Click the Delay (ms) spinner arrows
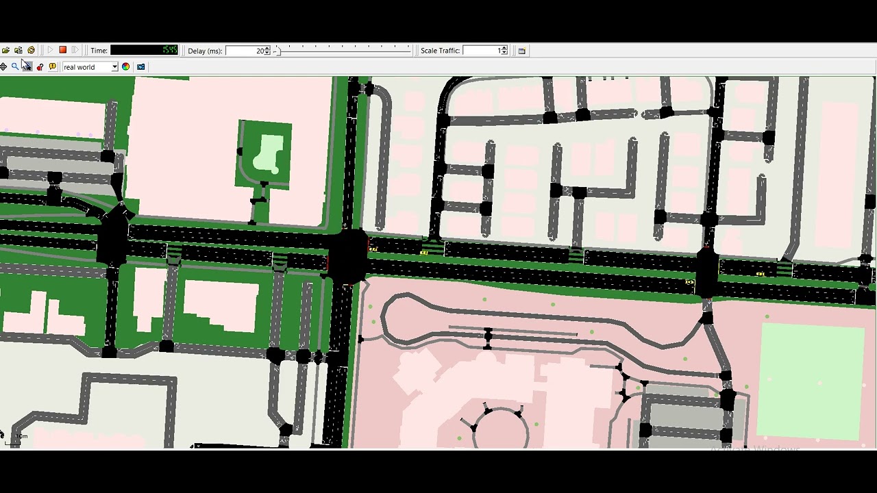The width and height of the screenshot is (877, 493). coord(267,51)
